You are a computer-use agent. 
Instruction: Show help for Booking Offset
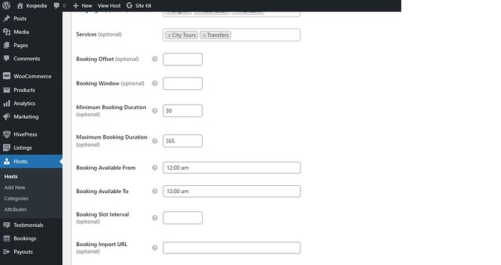click(155, 59)
